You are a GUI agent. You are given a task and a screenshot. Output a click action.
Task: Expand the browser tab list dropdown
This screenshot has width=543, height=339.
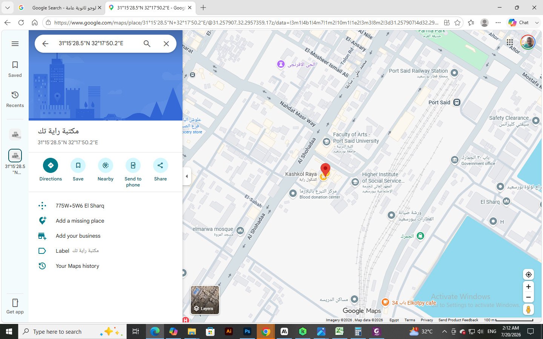8,8
